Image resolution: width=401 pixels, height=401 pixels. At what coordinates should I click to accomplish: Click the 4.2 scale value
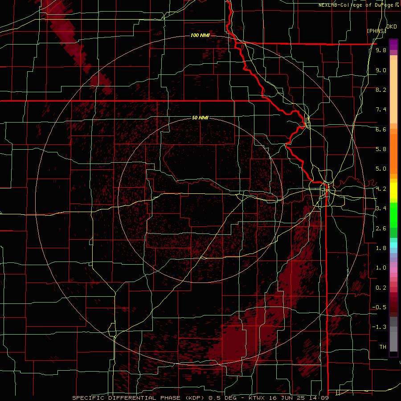point(381,189)
